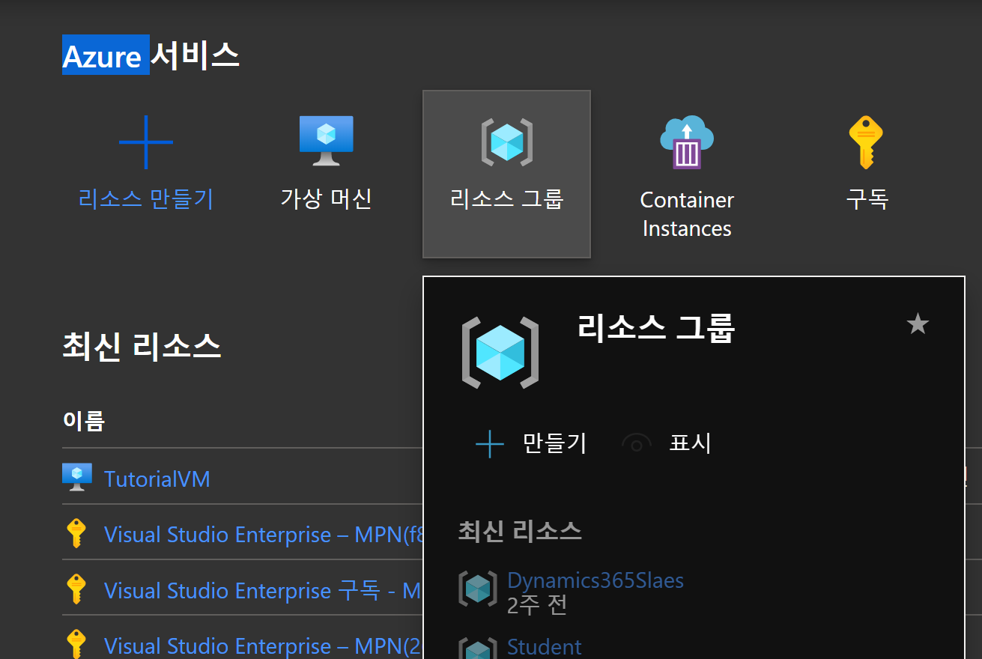Click the 이름 column header
The image size is (982, 659).
[x=84, y=421]
